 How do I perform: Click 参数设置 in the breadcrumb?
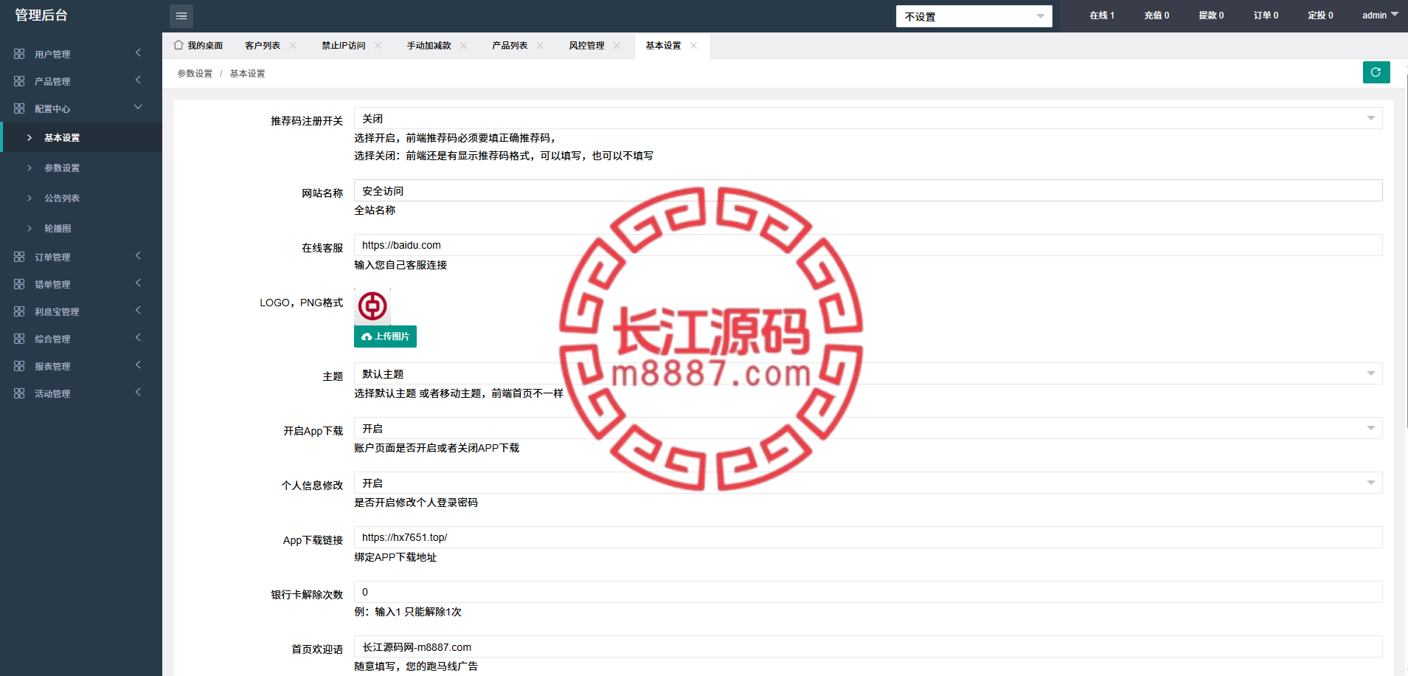click(195, 74)
